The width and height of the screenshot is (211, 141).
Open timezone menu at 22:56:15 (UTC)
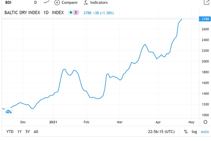pos(161,132)
